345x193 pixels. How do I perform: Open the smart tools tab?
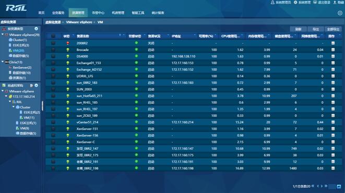(x=138, y=13)
